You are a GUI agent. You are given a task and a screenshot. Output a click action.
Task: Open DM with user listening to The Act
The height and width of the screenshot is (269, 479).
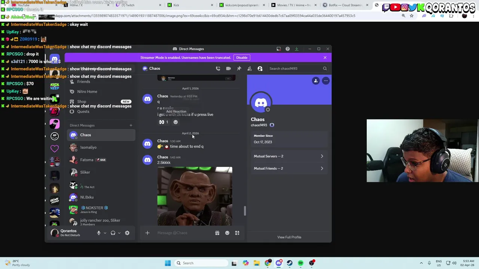(101, 185)
